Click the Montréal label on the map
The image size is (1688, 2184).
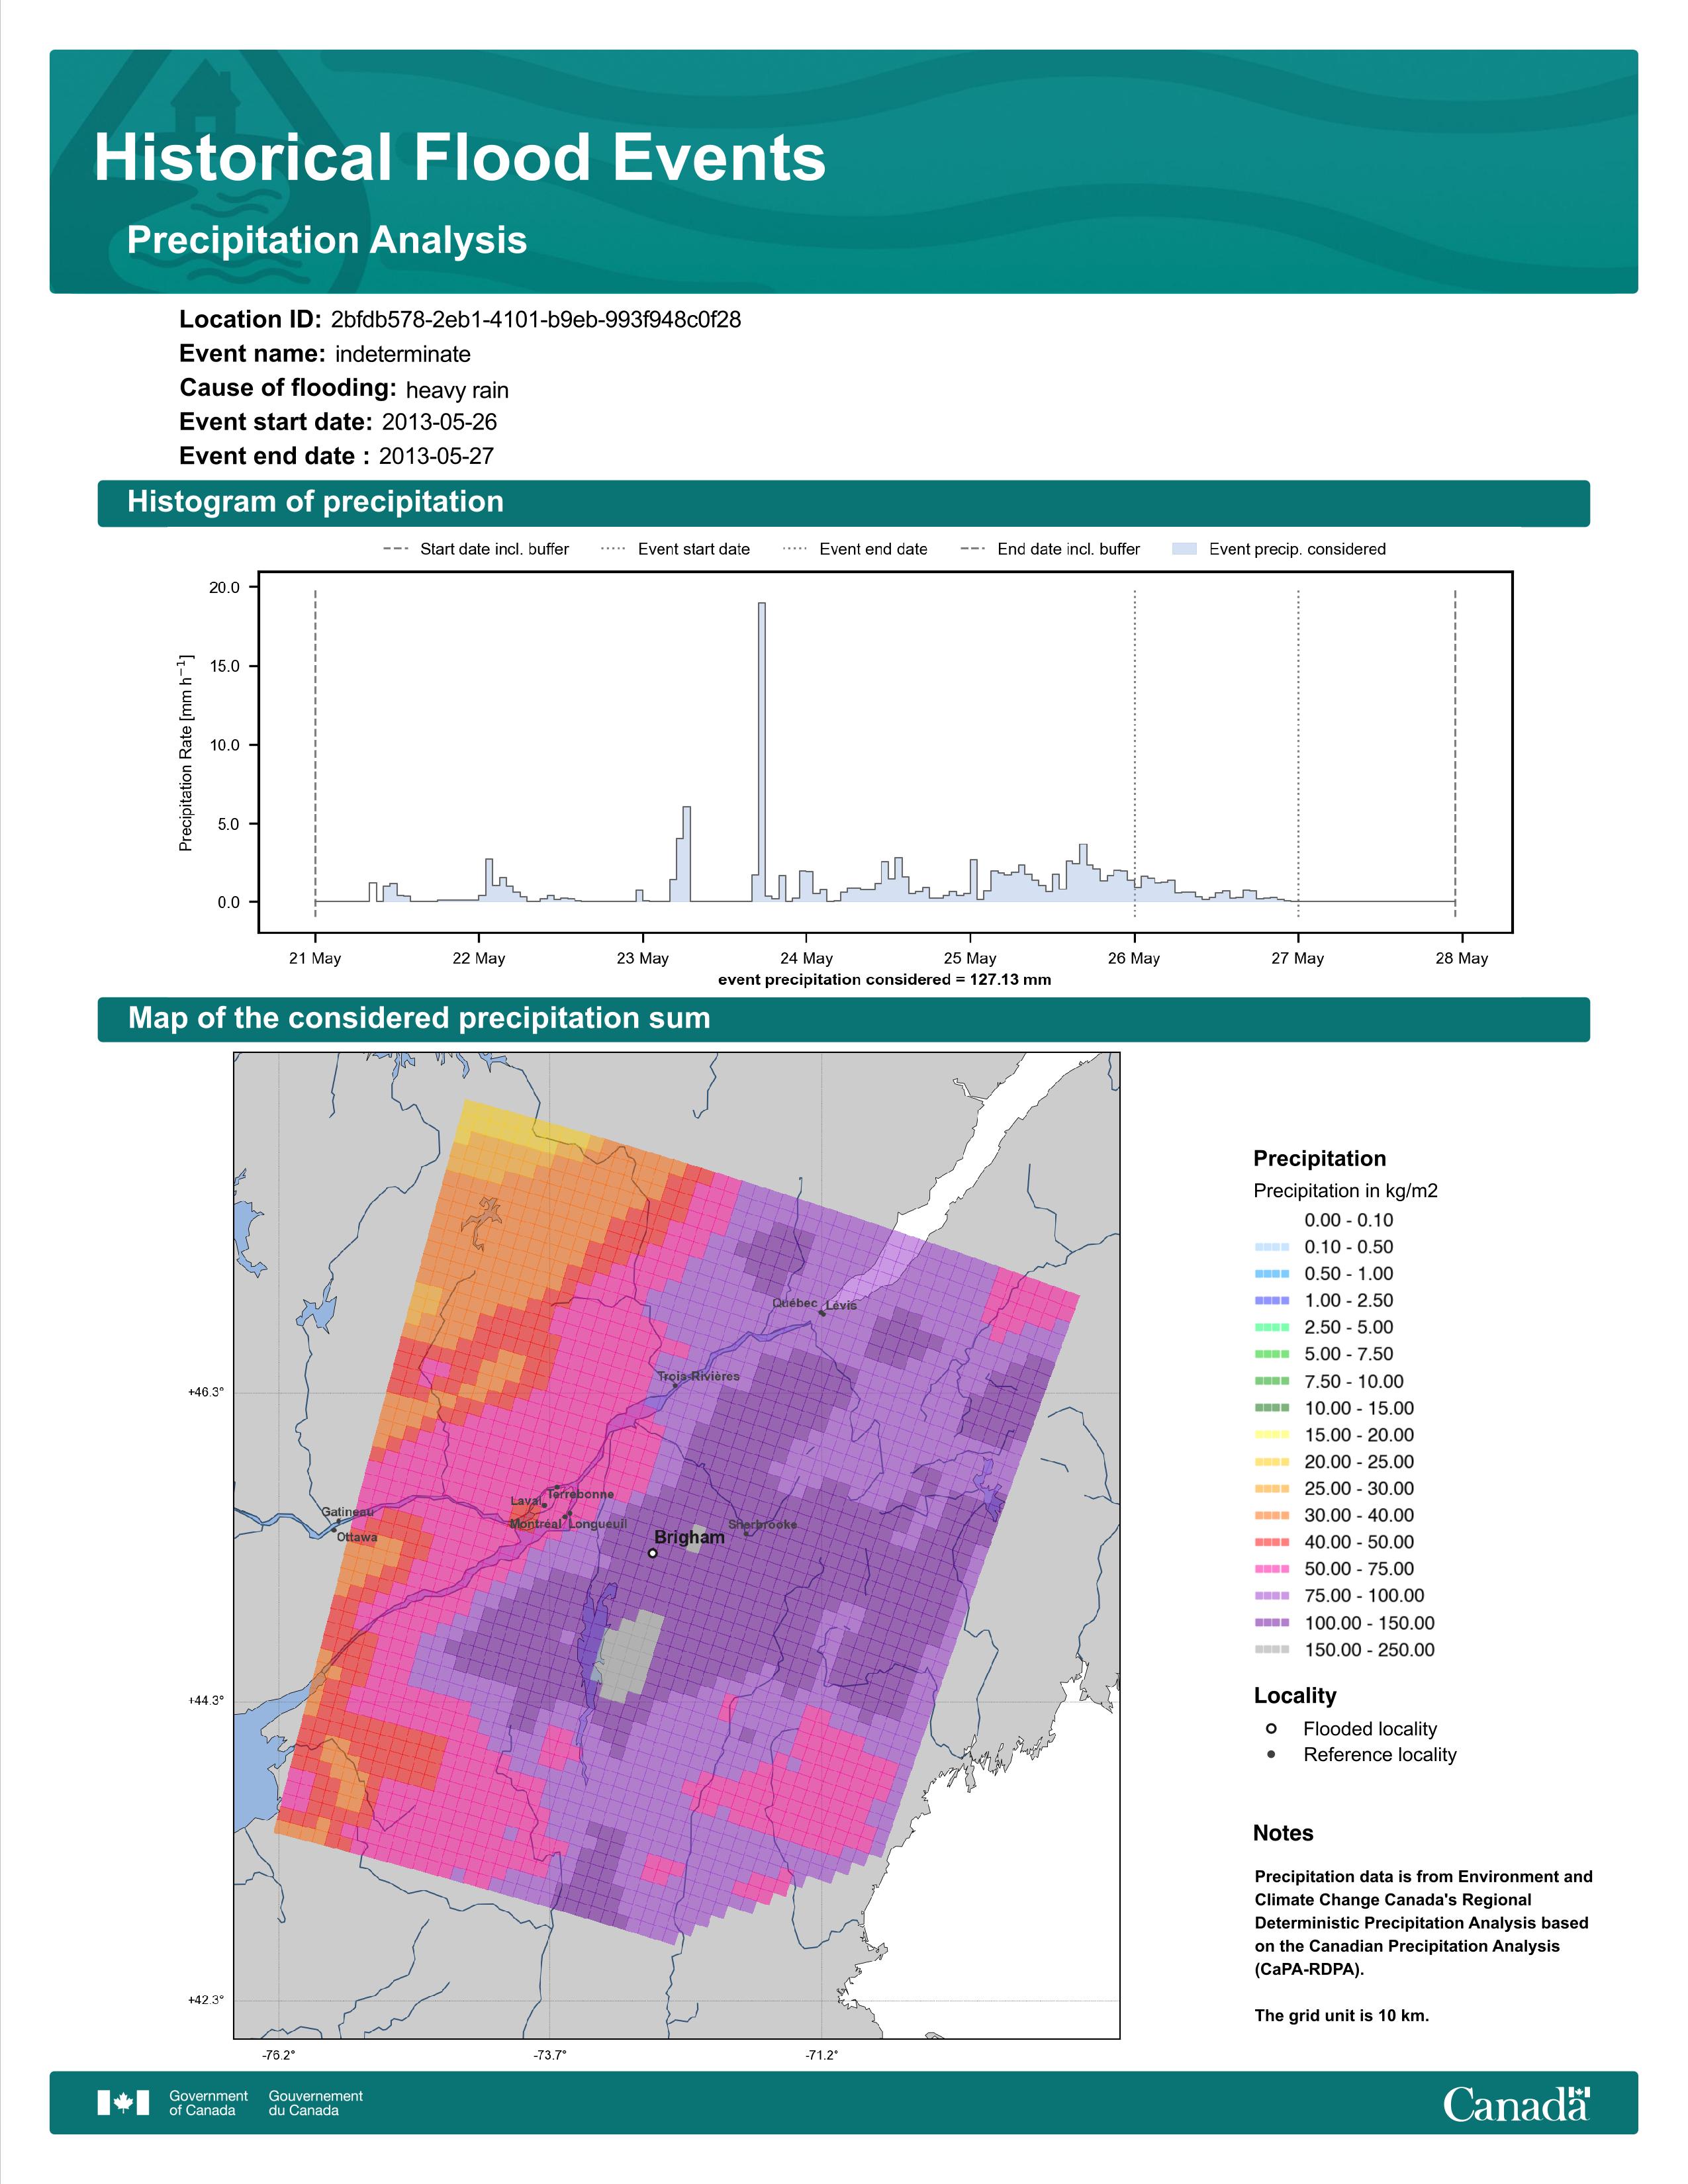pyautogui.click(x=536, y=1524)
